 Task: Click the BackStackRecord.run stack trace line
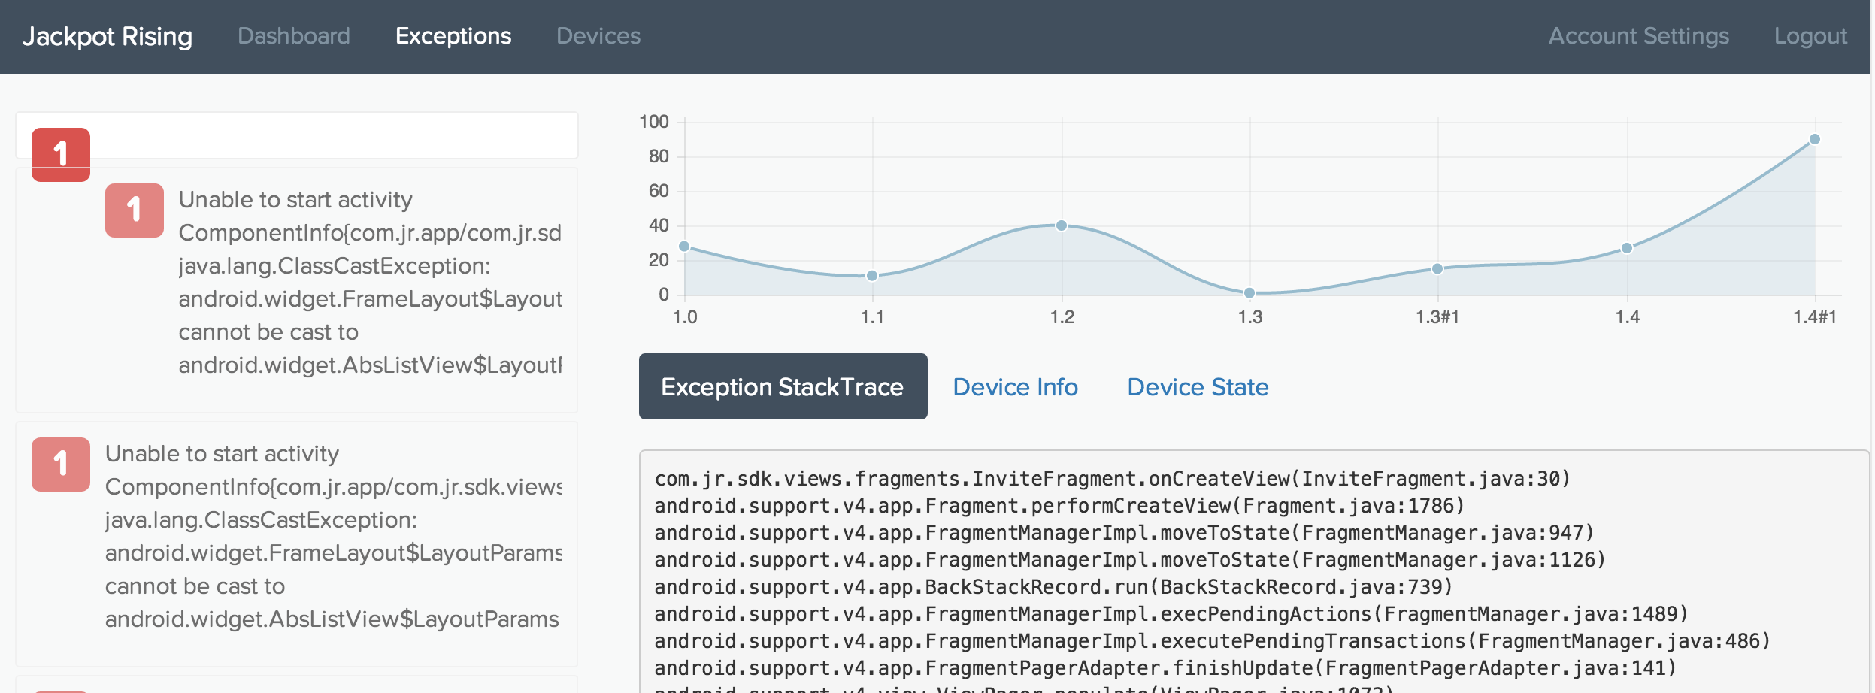pyautogui.click(x=1054, y=587)
